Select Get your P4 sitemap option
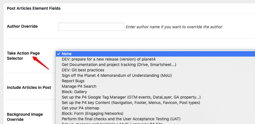Viewport: 255px width, 124px height. click(x=155, y=108)
